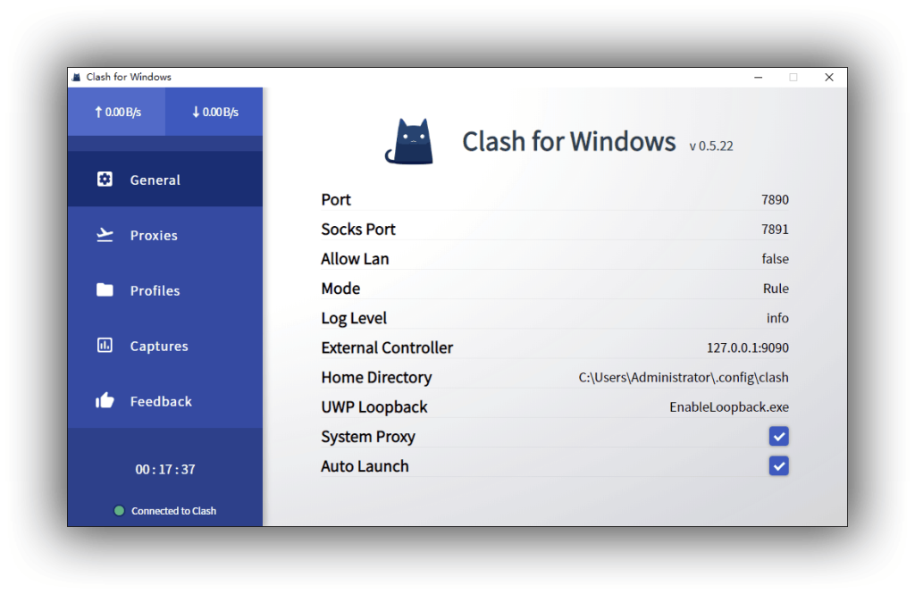Click the Captures chart icon

pyautogui.click(x=105, y=346)
